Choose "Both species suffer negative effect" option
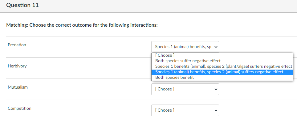The height and width of the screenshot is (130, 297). point(188,61)
